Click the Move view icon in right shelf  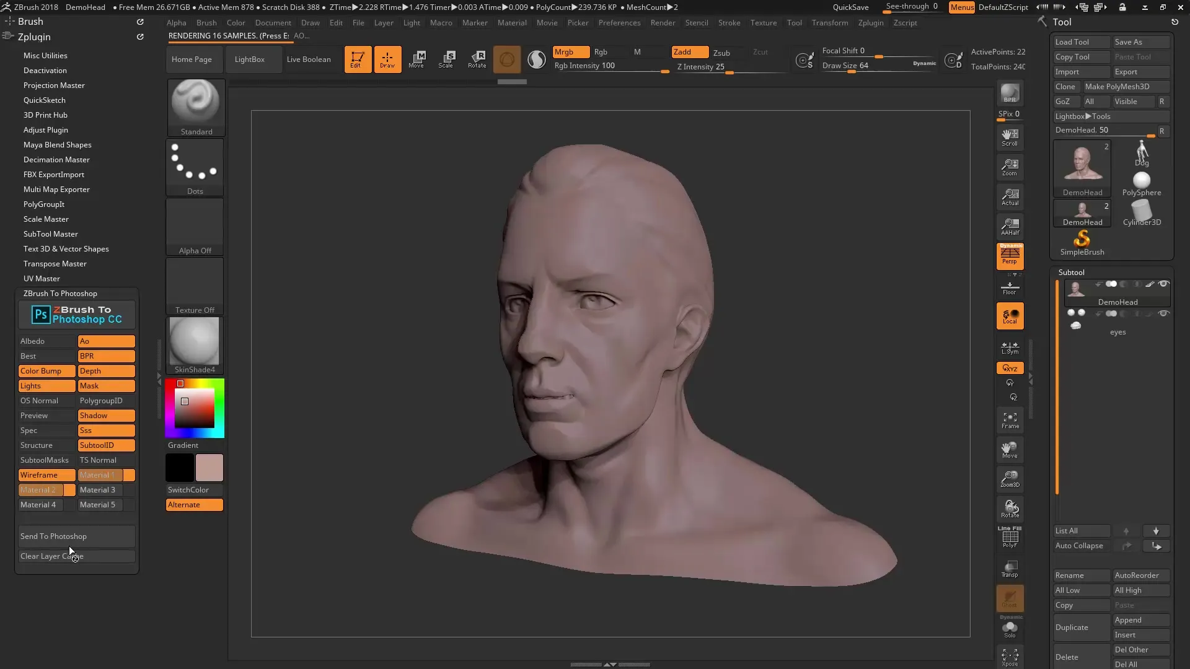(x=1010, y=450)
